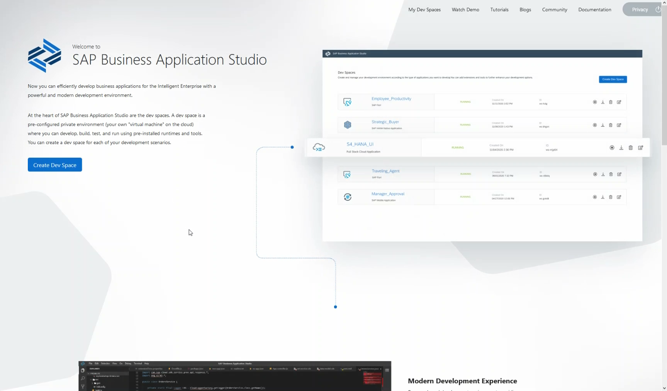Viewport: 667px width, 391px height.
Task: Click the blue Create Dev Space button
Action: click(54, 165)
